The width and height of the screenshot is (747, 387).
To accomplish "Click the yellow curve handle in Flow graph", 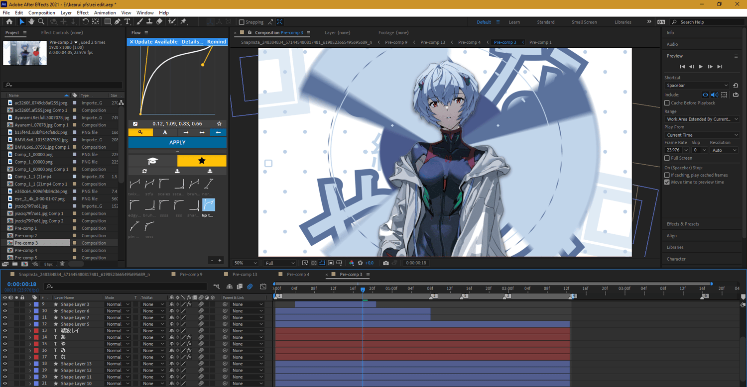I will [203, 65].
